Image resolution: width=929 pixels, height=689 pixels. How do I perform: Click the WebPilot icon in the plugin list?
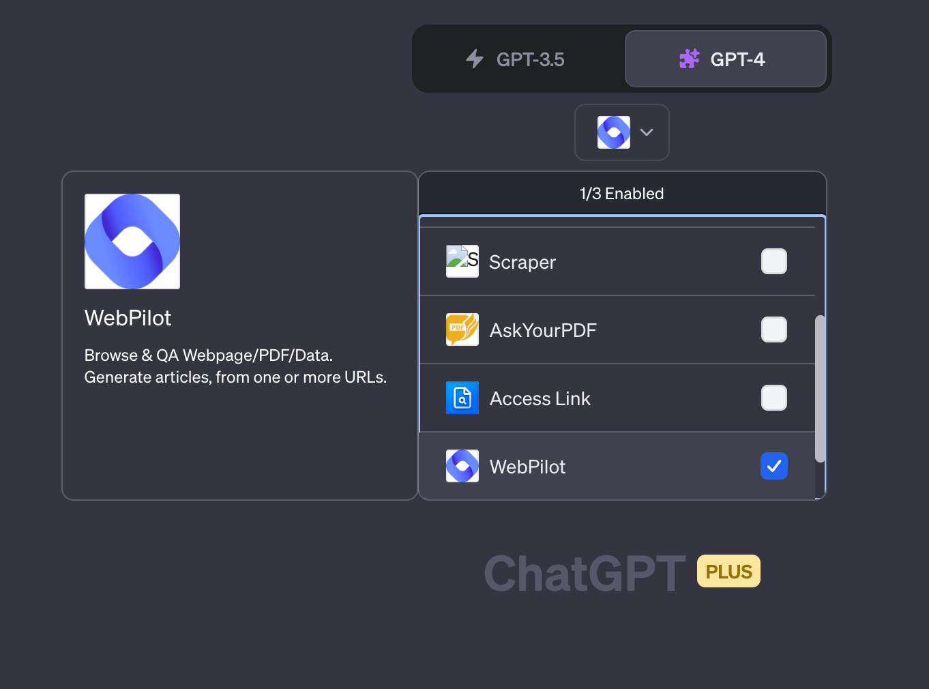[x=462, y=466]
